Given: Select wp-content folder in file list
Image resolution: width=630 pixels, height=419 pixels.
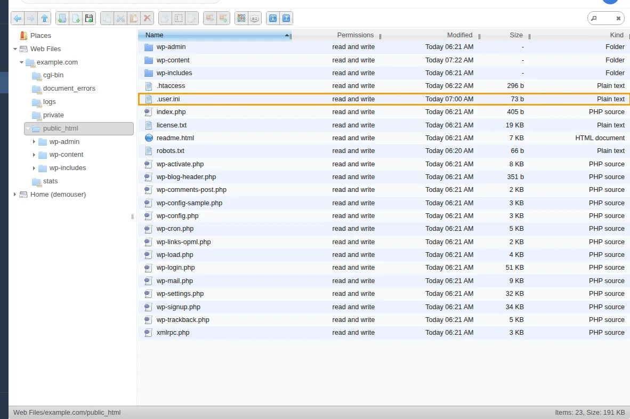Looking at the screenshot, I should pos(384,60).
